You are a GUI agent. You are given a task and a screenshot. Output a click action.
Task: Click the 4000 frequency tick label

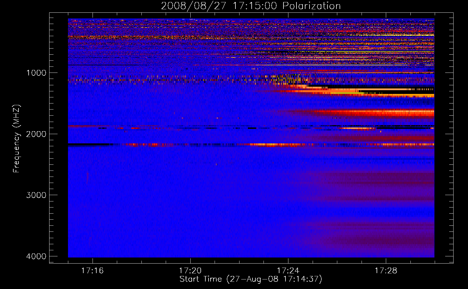[36, 256]
